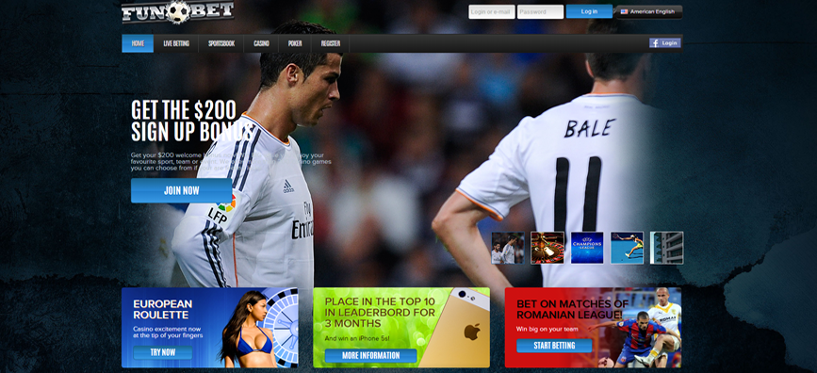817x373 pixels.
Task: Select the US flag language icon
Action: (x=624, y=11)
